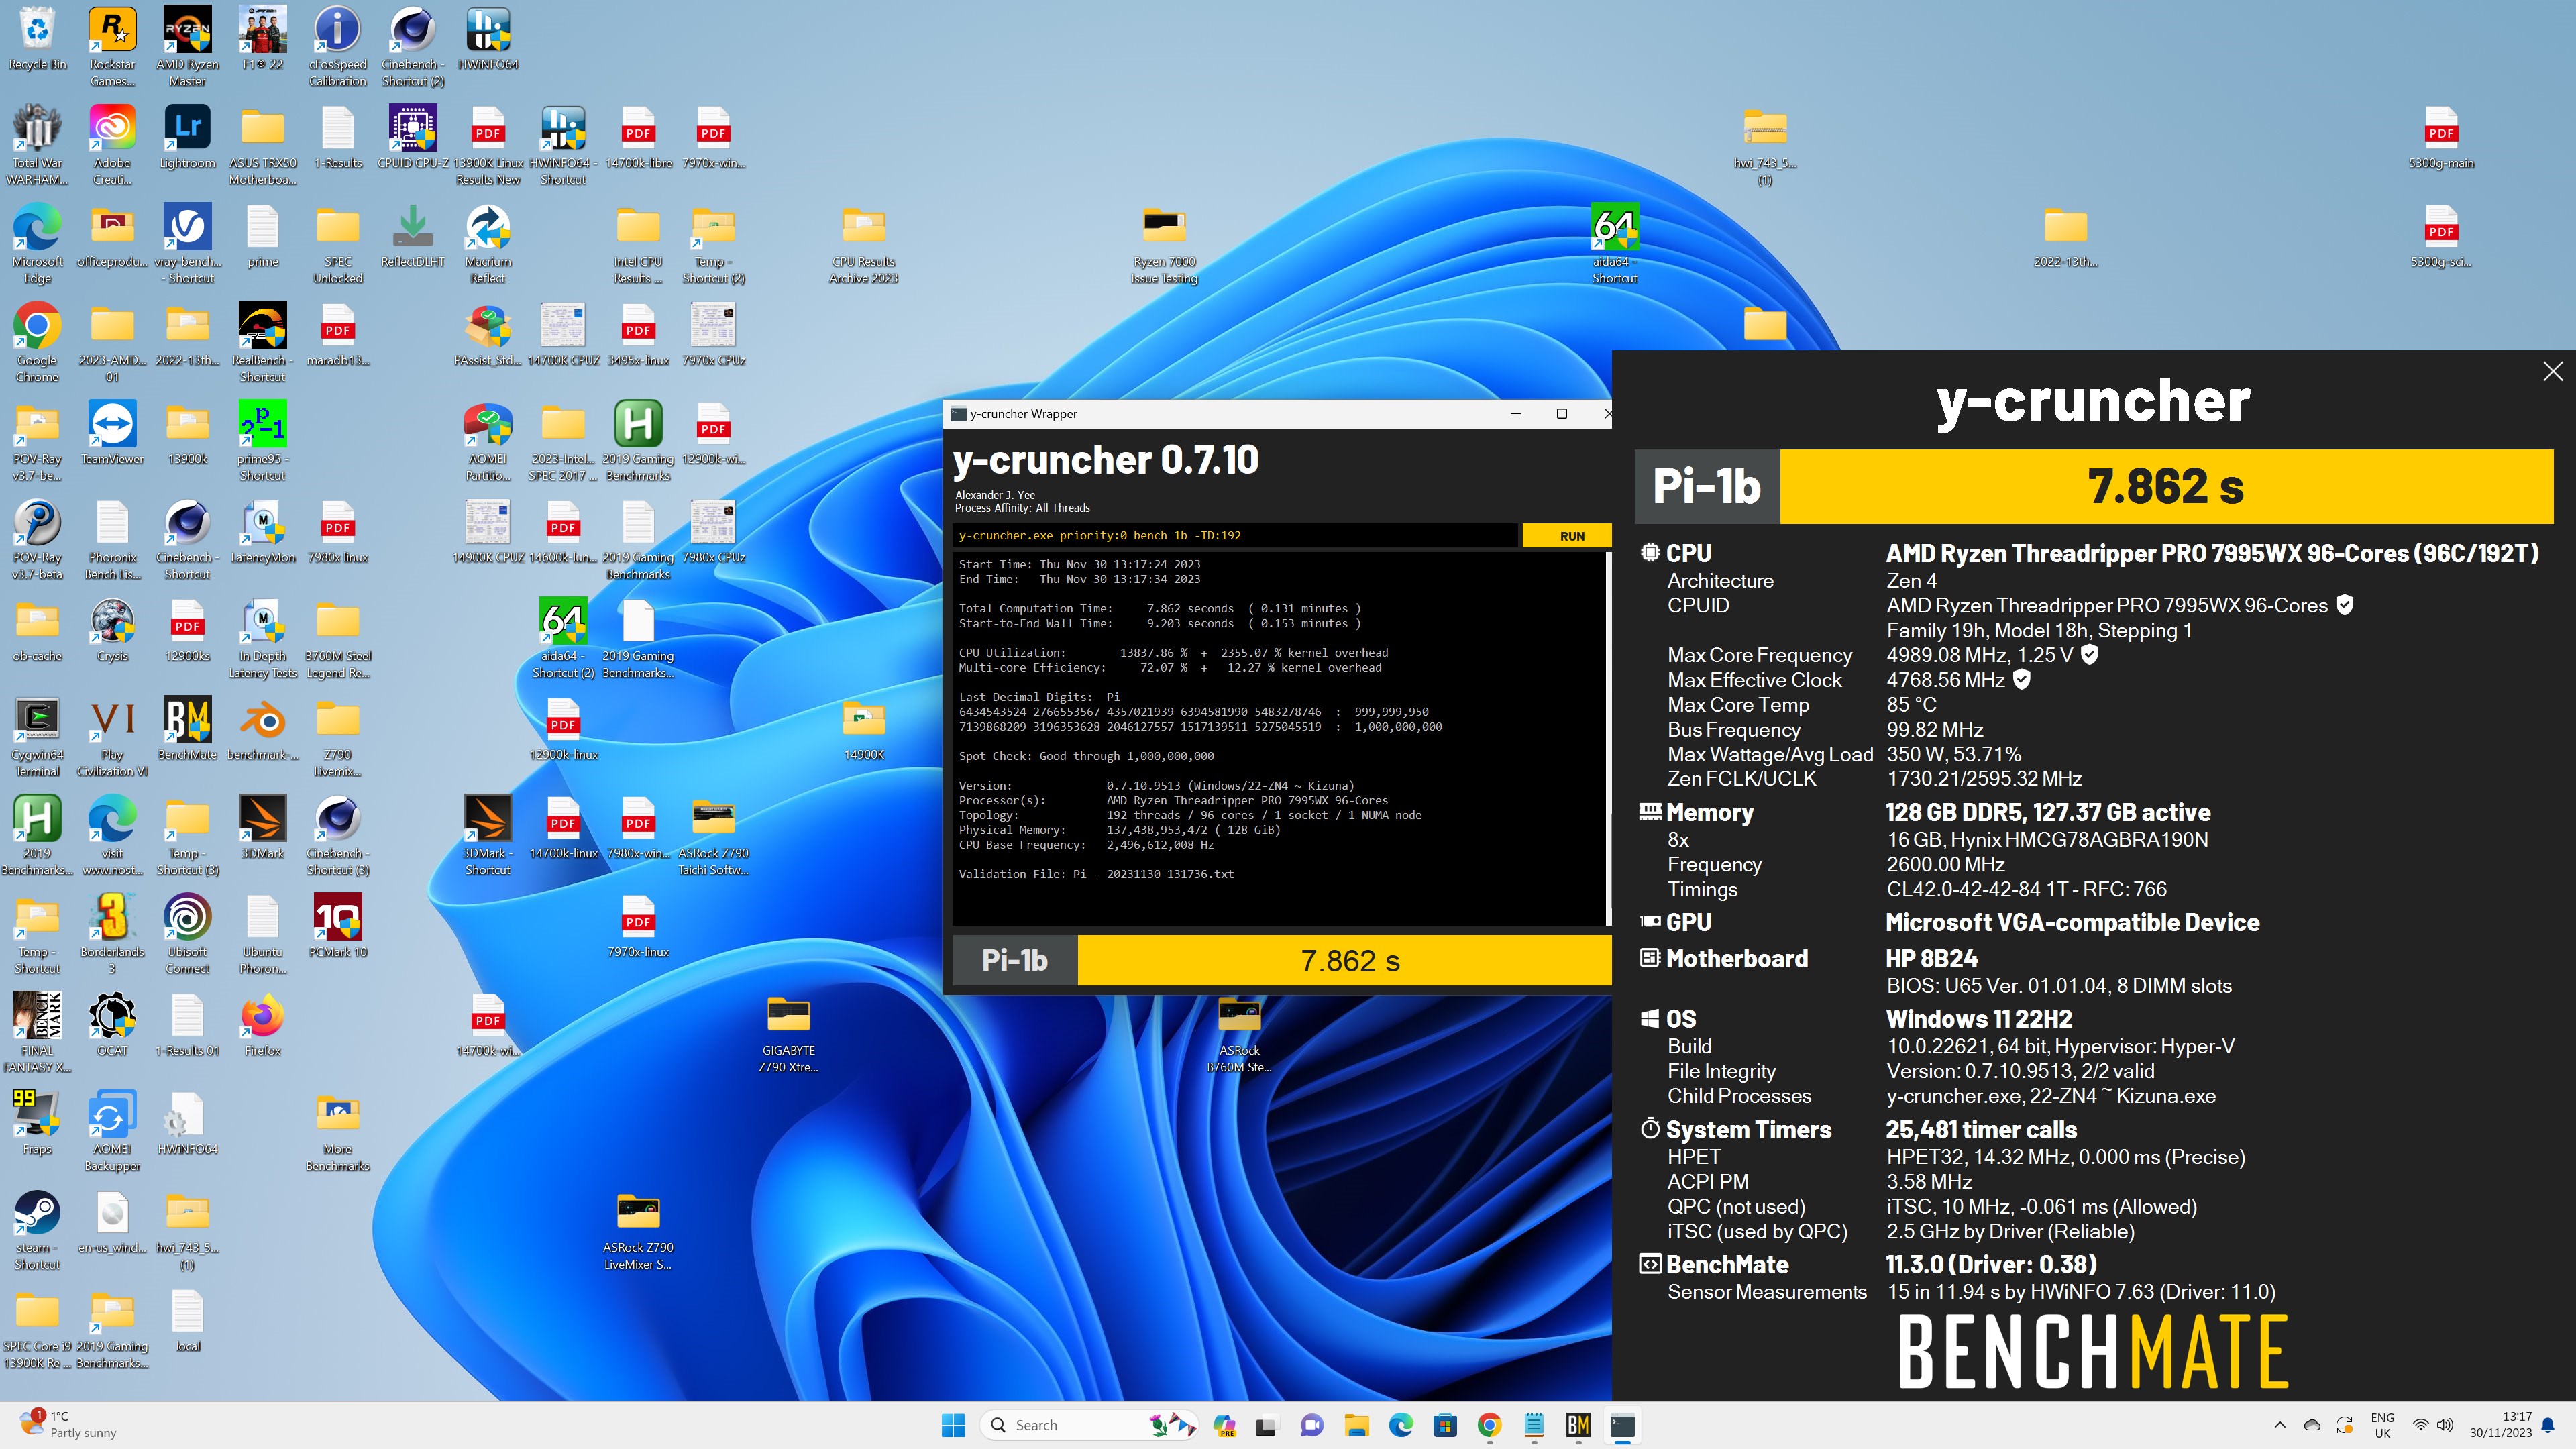2576x1449 pixels.
Task: Open the Cygwin64 Terminal icon
Action: (37, 737)
